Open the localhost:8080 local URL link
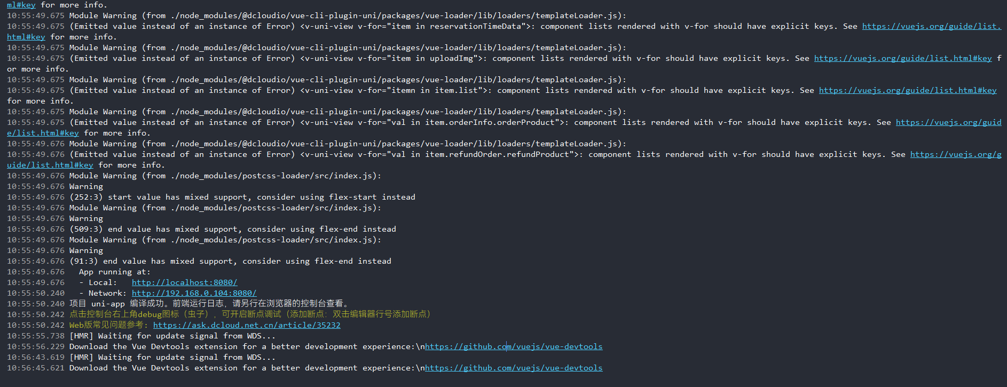Viewport: 1007px width, 387px height. [x=184, y=282]
